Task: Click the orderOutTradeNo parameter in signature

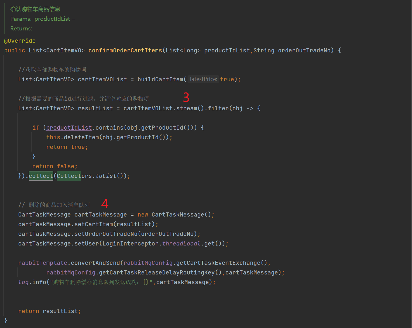Action: (x=304, y=50)
